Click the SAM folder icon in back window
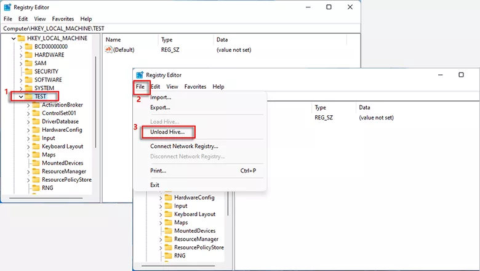 point(28,63)
